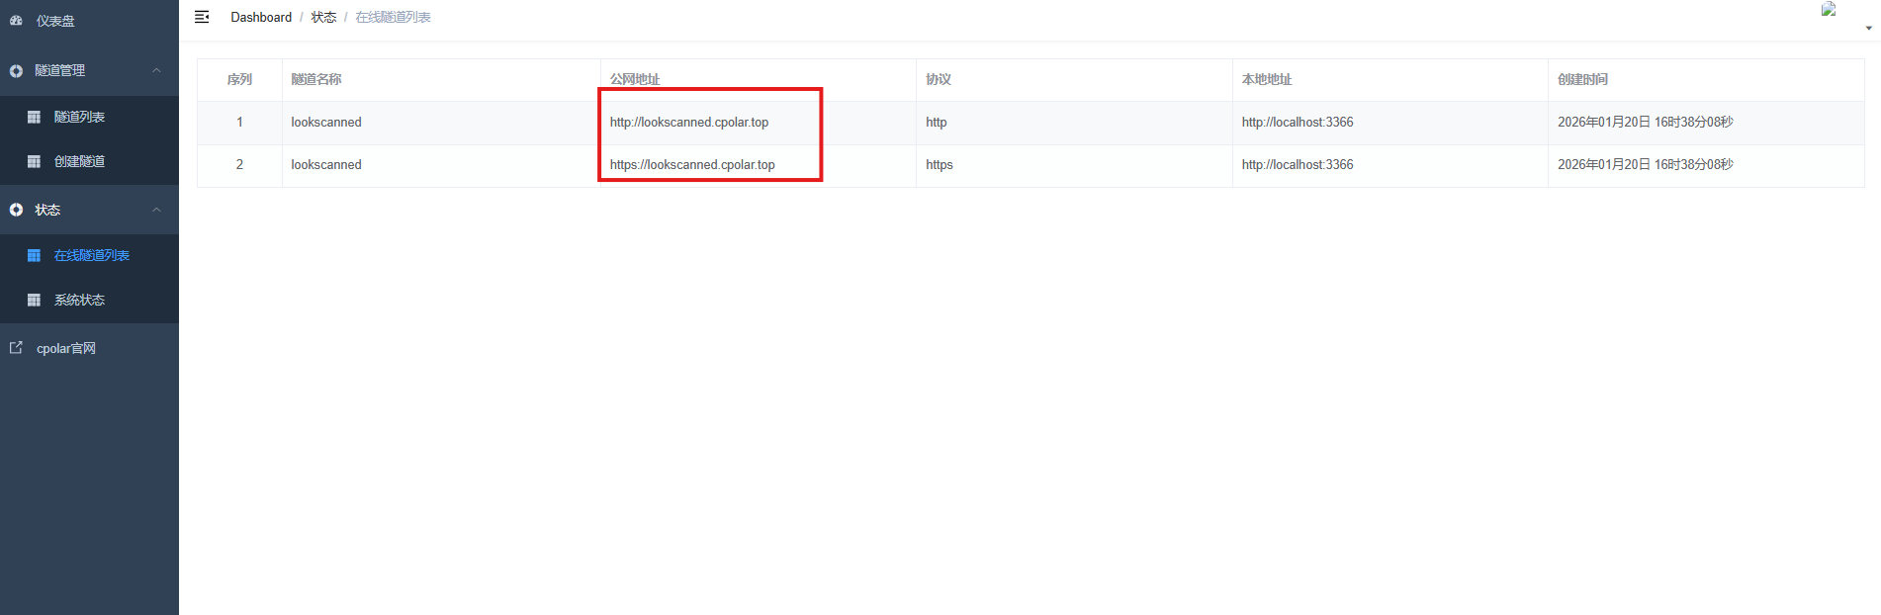1881x615 pixels.
Task: Click the grid icon beside 隧道列表
Action: [34, 117]
